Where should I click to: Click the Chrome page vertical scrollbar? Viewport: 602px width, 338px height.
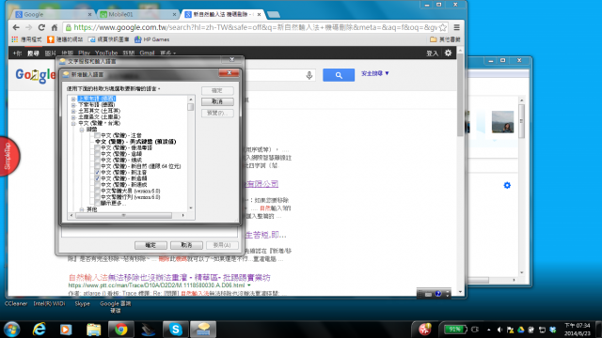click(460, 95)
